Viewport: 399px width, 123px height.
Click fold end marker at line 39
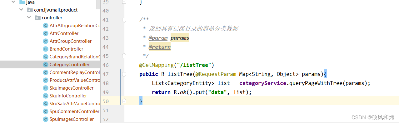(124, 2)
